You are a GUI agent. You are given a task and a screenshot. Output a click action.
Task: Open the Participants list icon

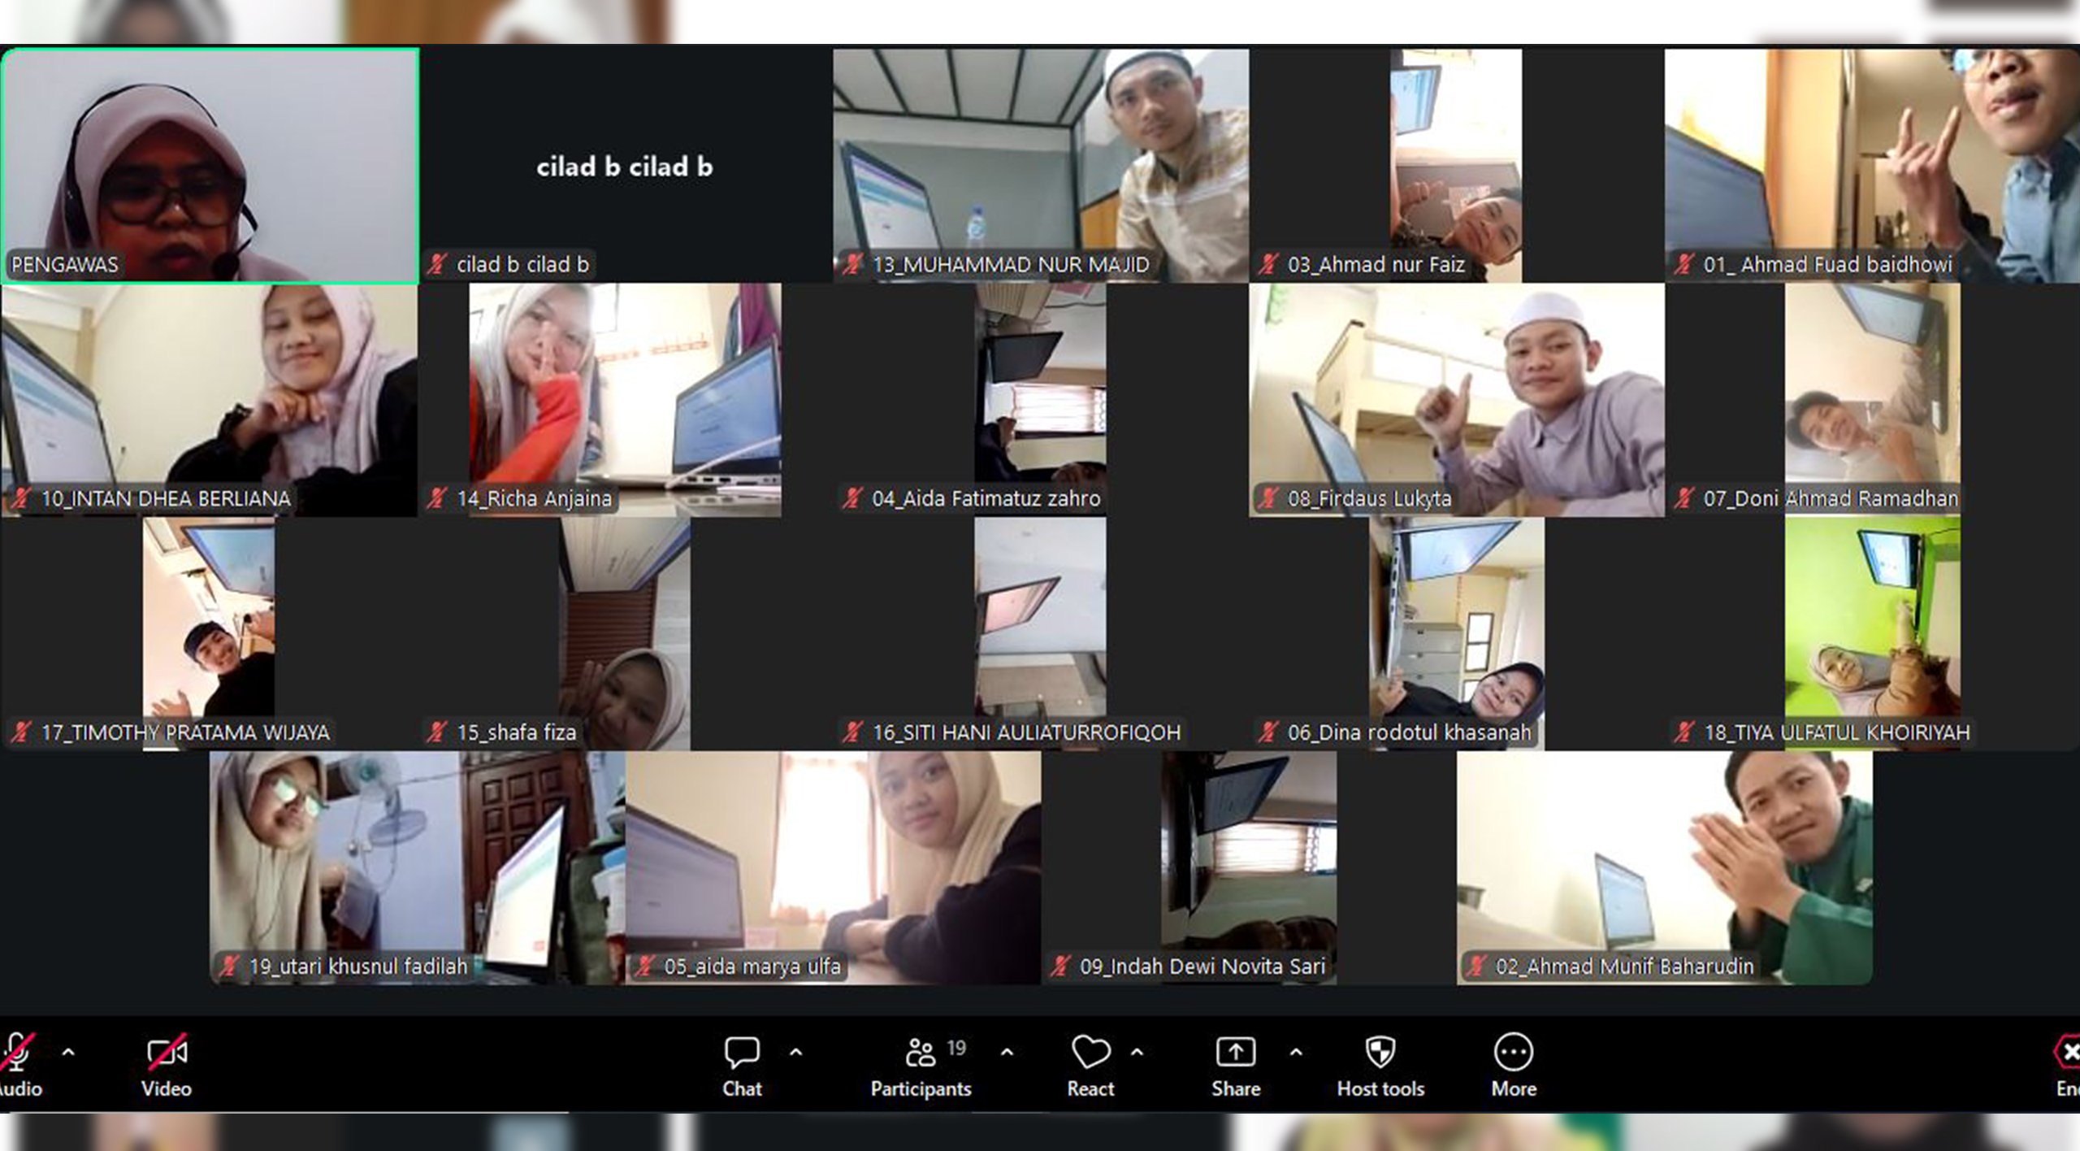[921, 1053]
